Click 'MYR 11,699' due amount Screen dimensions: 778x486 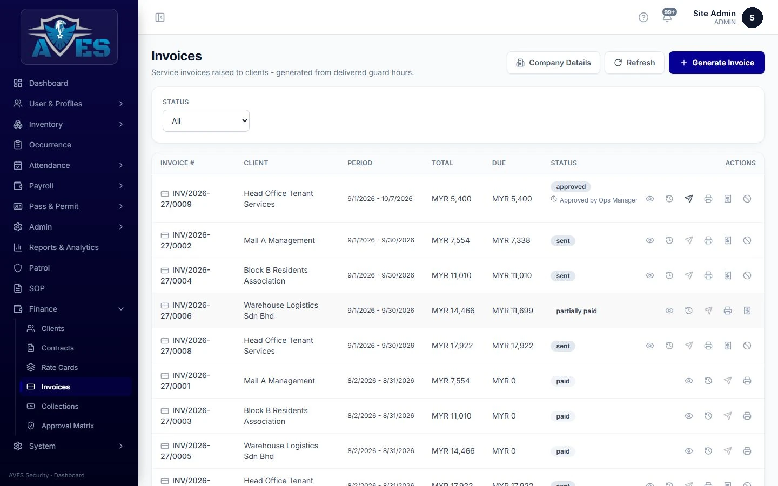click(x=513, y=310)
